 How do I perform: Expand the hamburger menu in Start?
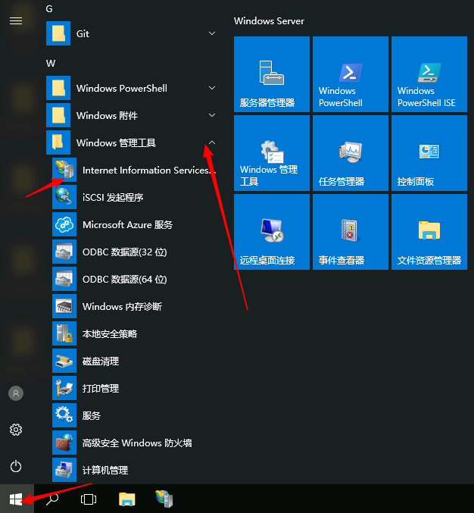click(x=16, y=21)
